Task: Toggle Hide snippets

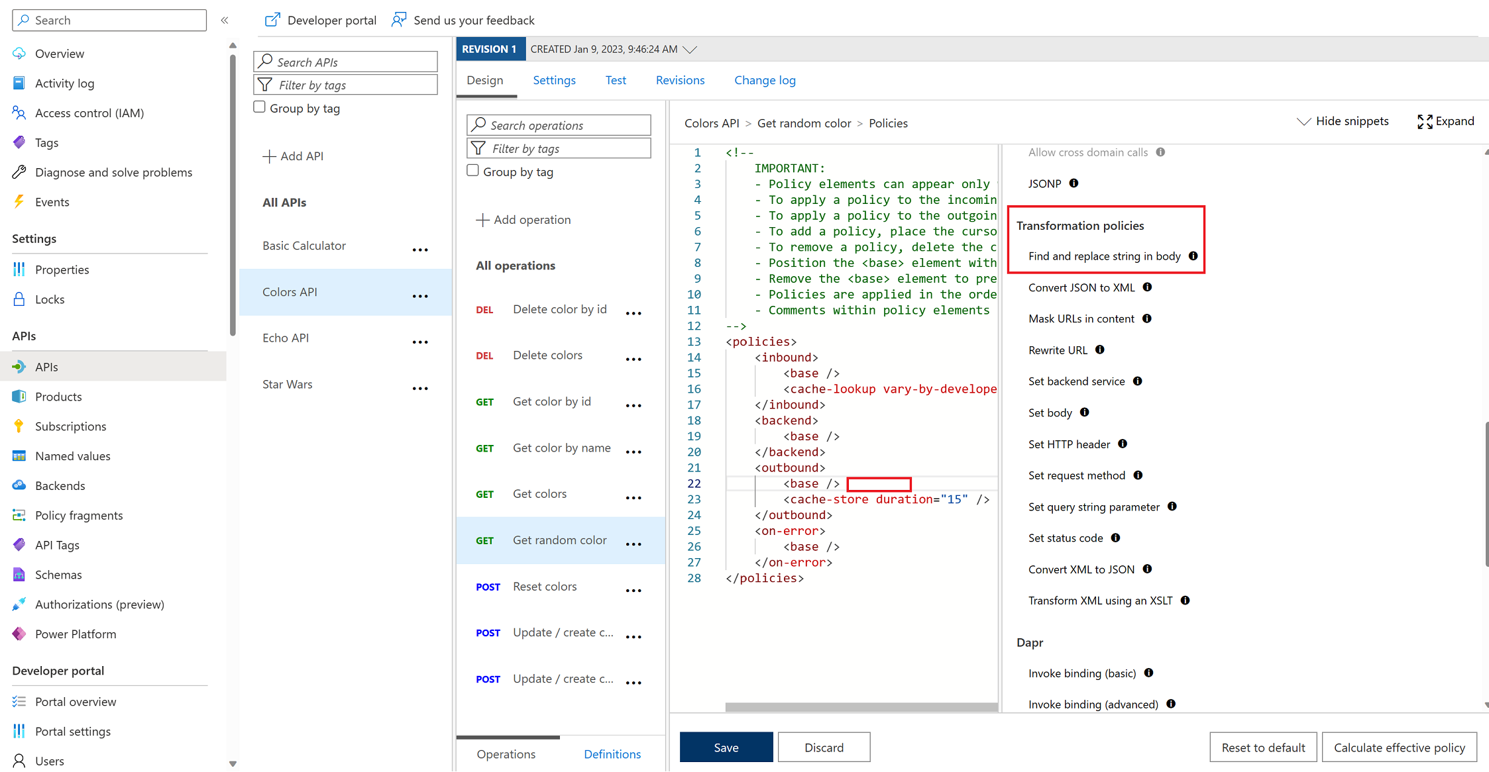Action: click(x=1344, y=121)
